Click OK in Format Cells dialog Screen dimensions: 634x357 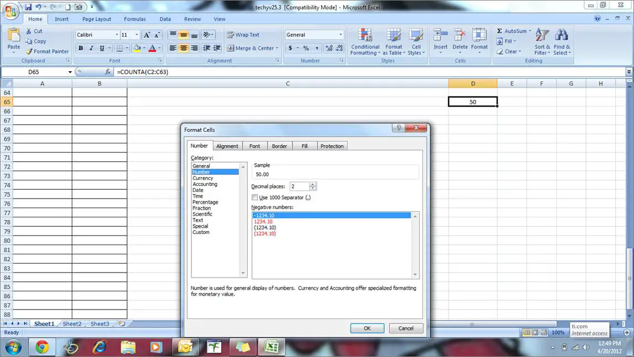click(x=367, y=328)
